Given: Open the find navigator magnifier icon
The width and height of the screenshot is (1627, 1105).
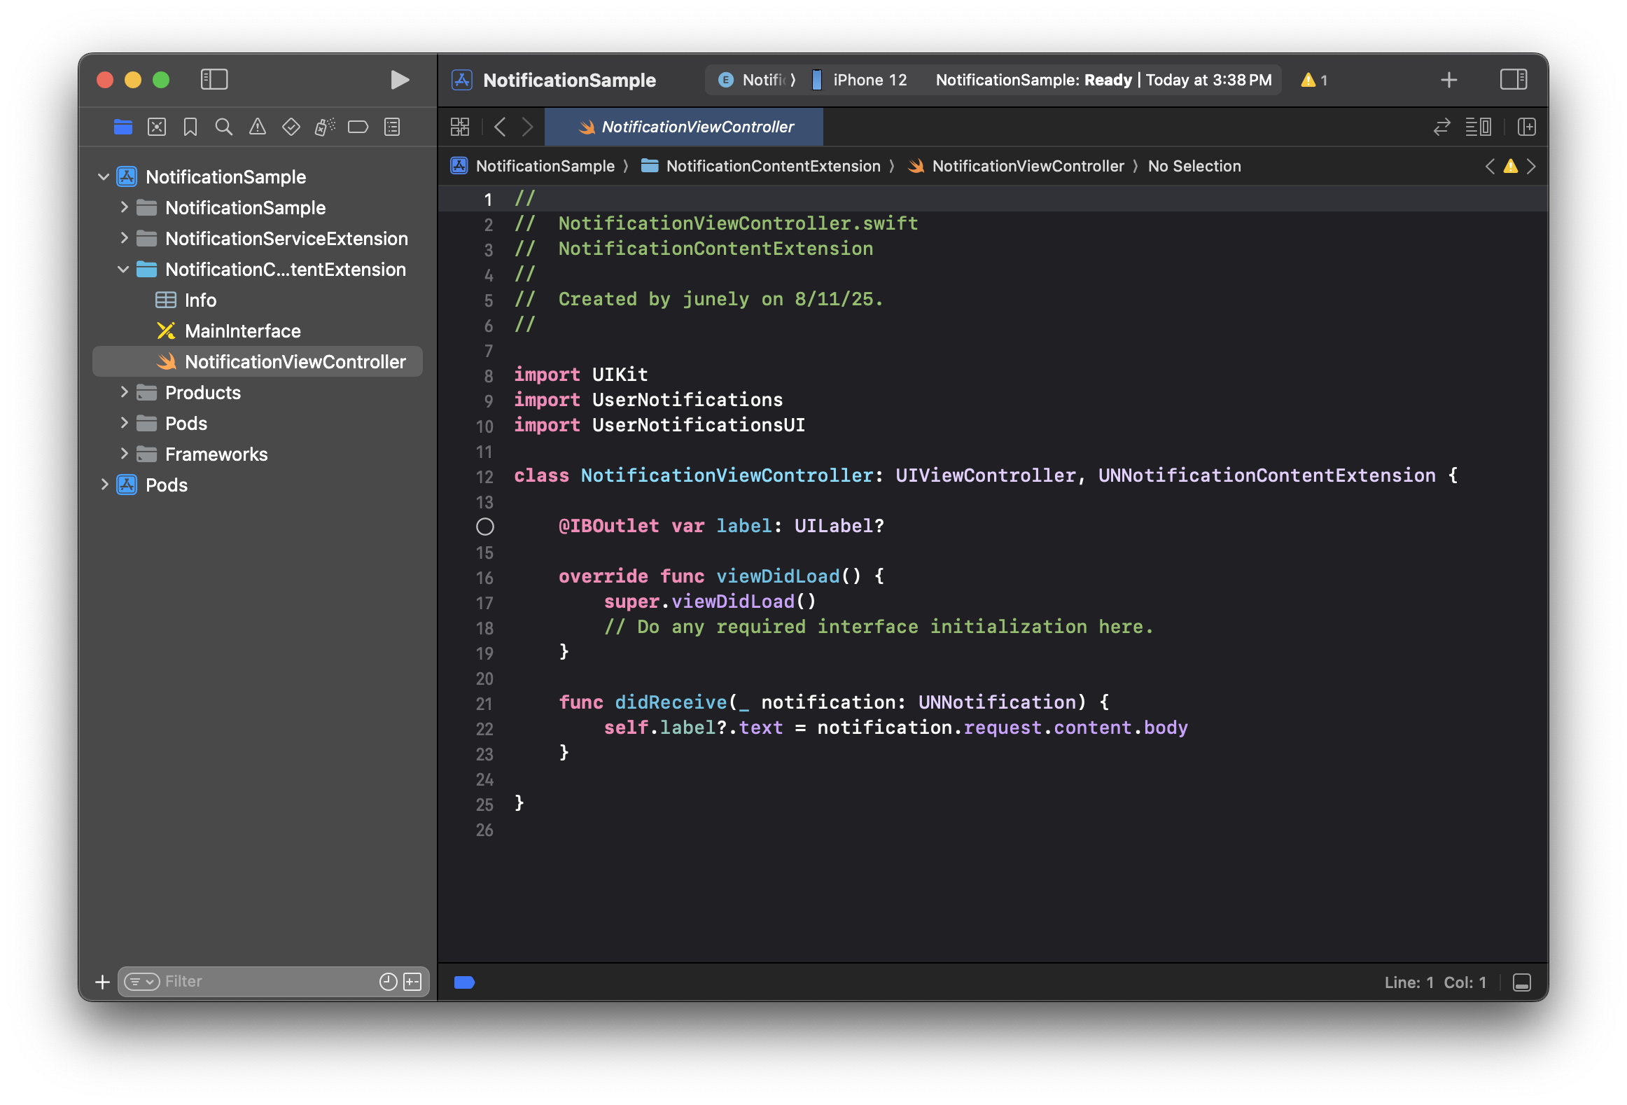Looking at the screenshot, I should pos(223,127).
